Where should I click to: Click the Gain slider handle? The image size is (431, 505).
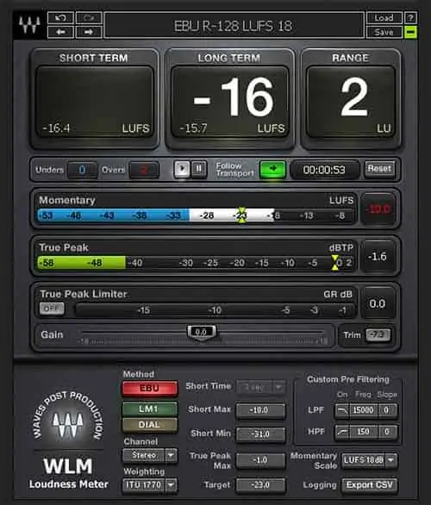202,333
